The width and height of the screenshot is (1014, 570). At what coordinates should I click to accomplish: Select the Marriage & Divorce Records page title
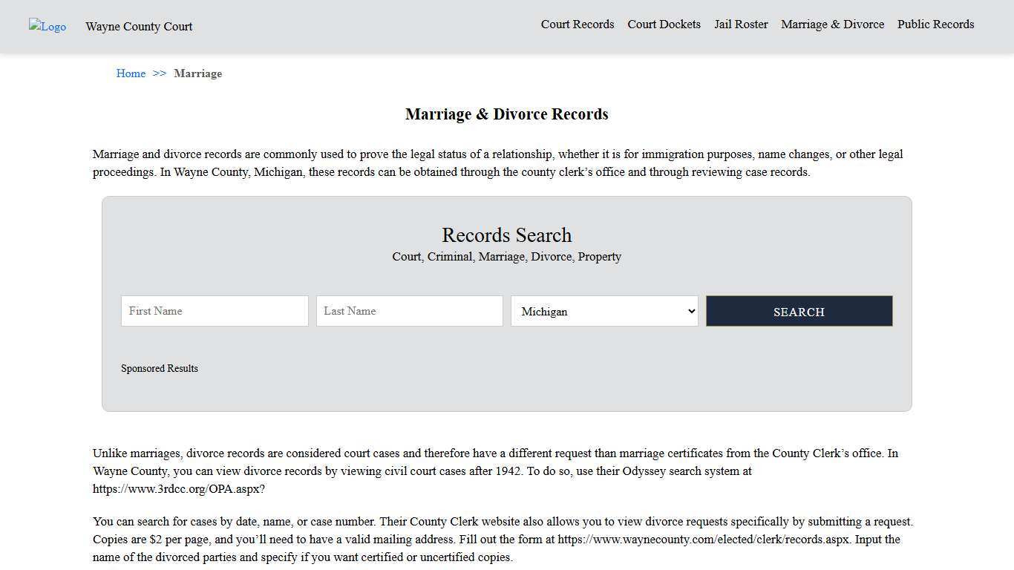pyautogui.click(x=506, y=114)
